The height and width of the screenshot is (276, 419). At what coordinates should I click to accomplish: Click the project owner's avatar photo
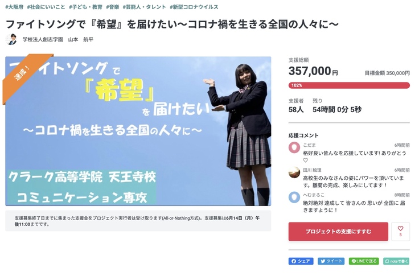11,39
